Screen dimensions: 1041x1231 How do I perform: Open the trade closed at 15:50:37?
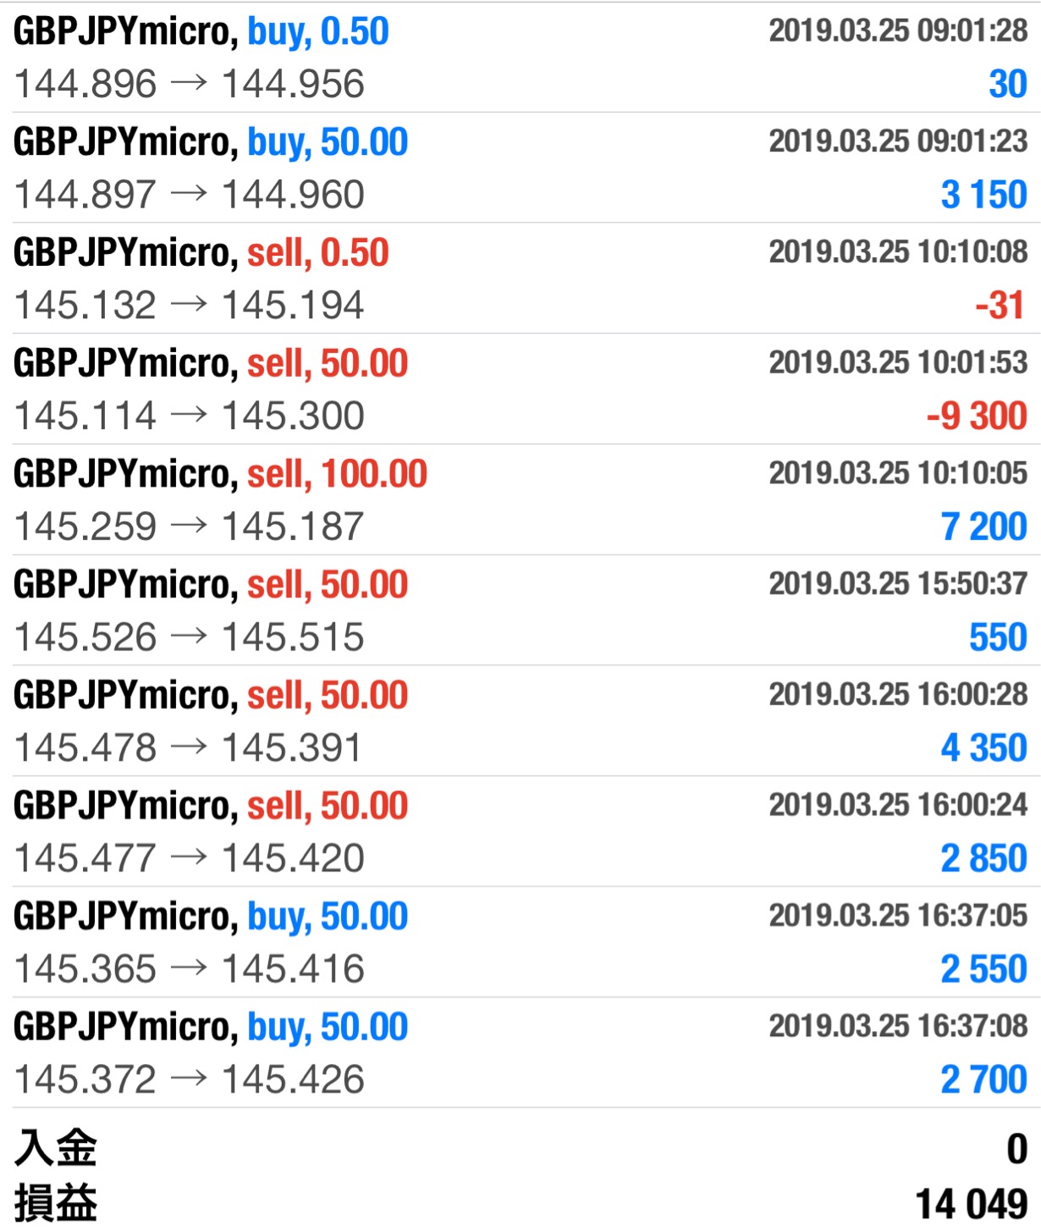click(x=520, y=610)
